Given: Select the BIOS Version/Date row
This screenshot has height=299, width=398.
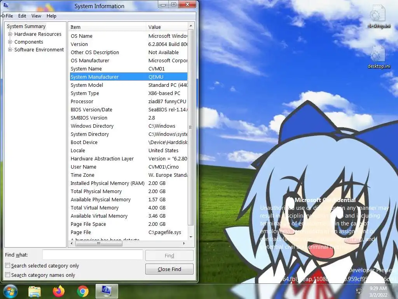Looking at the screenshot, I should pyautogui.click(x=128, y=109).
